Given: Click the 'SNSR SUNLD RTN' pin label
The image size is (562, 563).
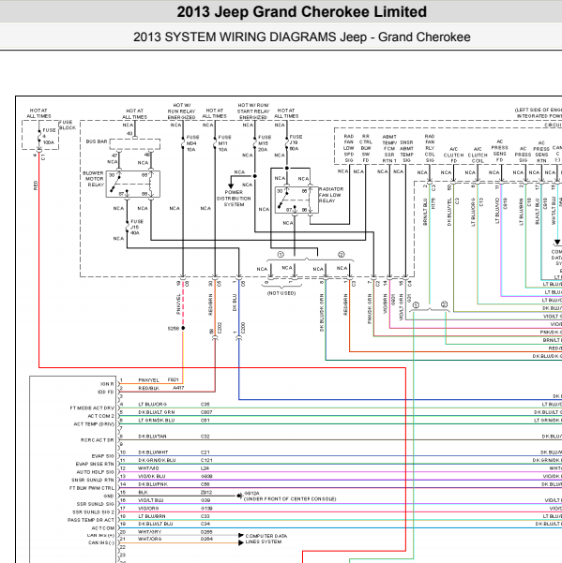Looking at the screenshot, I should 93,480.
